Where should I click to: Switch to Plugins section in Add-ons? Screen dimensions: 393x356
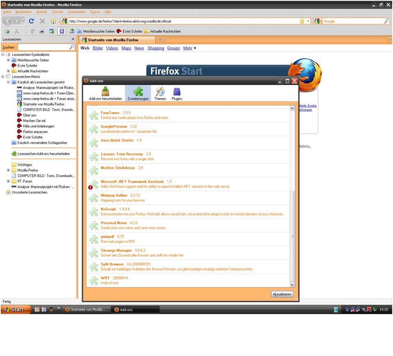click(x=177, y=93)
